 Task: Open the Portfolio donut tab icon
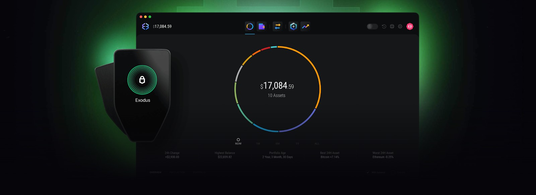250,26
